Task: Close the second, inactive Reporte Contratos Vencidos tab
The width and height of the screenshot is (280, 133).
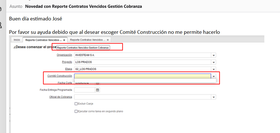Action: [x=108, y=40]
